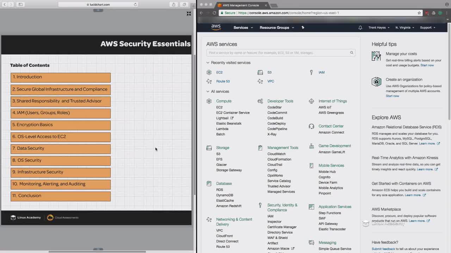Collapse the All services section
Viewport: 451px width, 253px height.
pos(208,91)
